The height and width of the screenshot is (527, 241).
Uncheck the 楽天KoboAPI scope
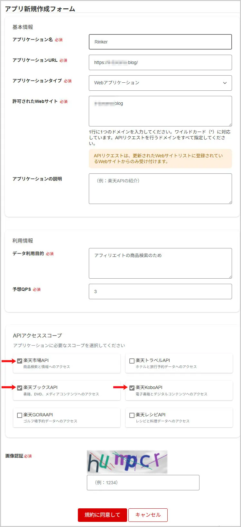point(132,388)
